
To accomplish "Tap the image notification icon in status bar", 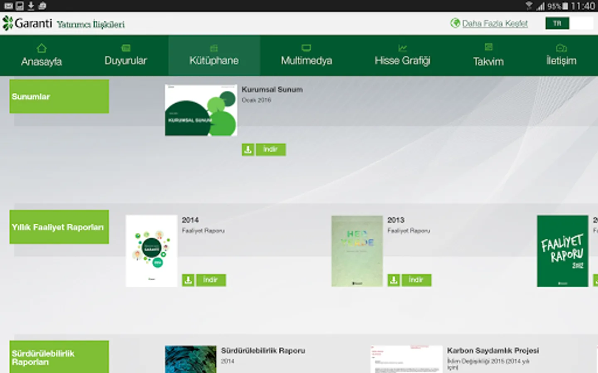I will (x=20, y=6).
